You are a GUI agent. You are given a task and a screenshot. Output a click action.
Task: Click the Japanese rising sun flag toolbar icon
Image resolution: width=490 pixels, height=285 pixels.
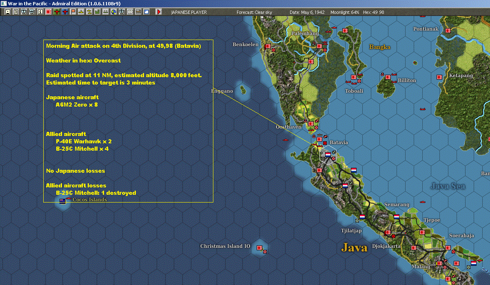(x=48, y=12)
